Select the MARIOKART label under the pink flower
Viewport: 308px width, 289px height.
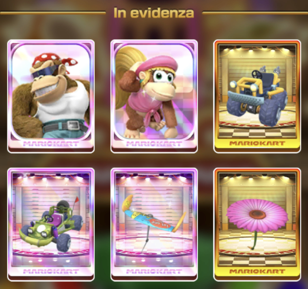(x=257, y=271)
